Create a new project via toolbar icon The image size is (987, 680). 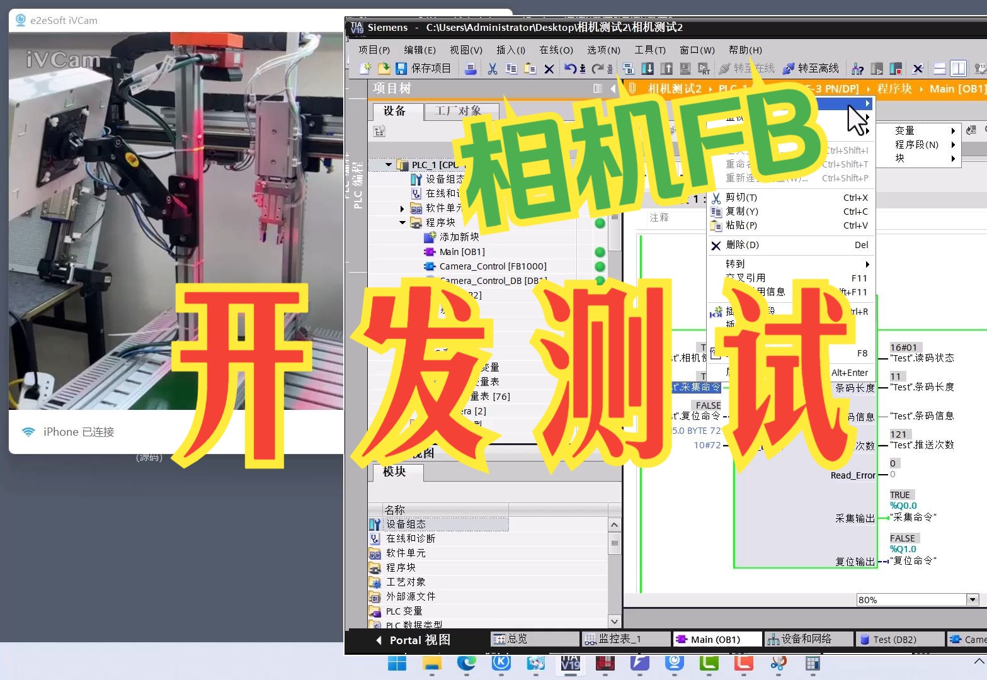[x=365, y=69]
